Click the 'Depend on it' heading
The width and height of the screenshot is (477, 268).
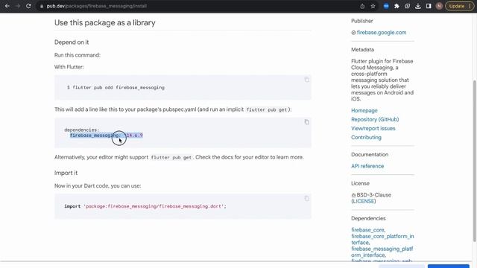coord(72,42)
